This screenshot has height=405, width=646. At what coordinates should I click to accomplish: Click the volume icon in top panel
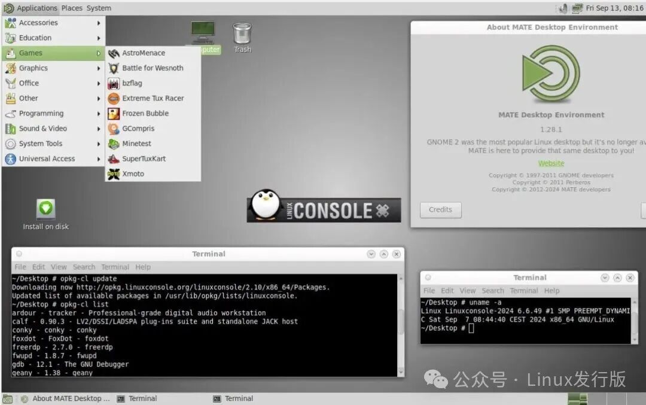(563, 8)
